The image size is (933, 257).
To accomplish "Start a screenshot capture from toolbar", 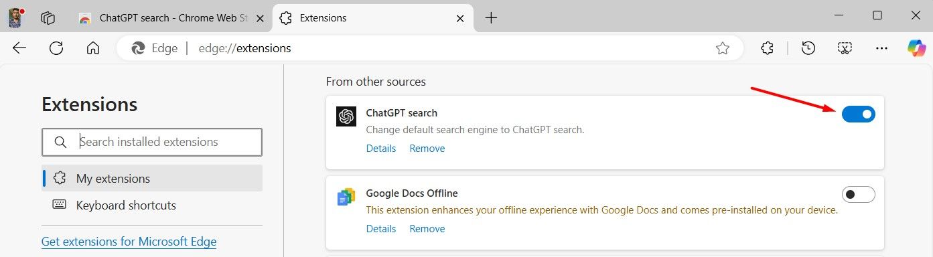I will [845, 48].
